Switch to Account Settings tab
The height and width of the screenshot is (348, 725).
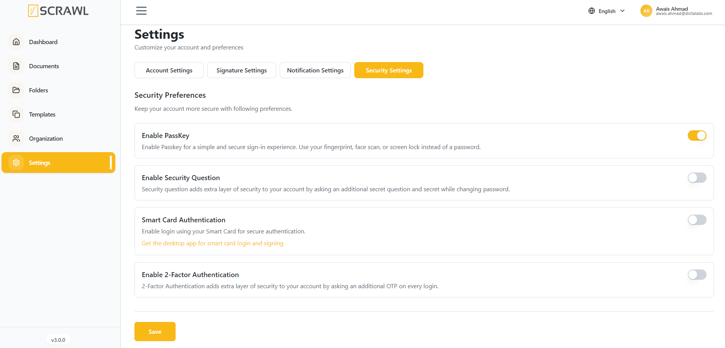click(x=169, y=70)
